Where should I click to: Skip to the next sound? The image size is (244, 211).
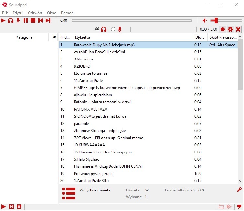click(48, 20)
